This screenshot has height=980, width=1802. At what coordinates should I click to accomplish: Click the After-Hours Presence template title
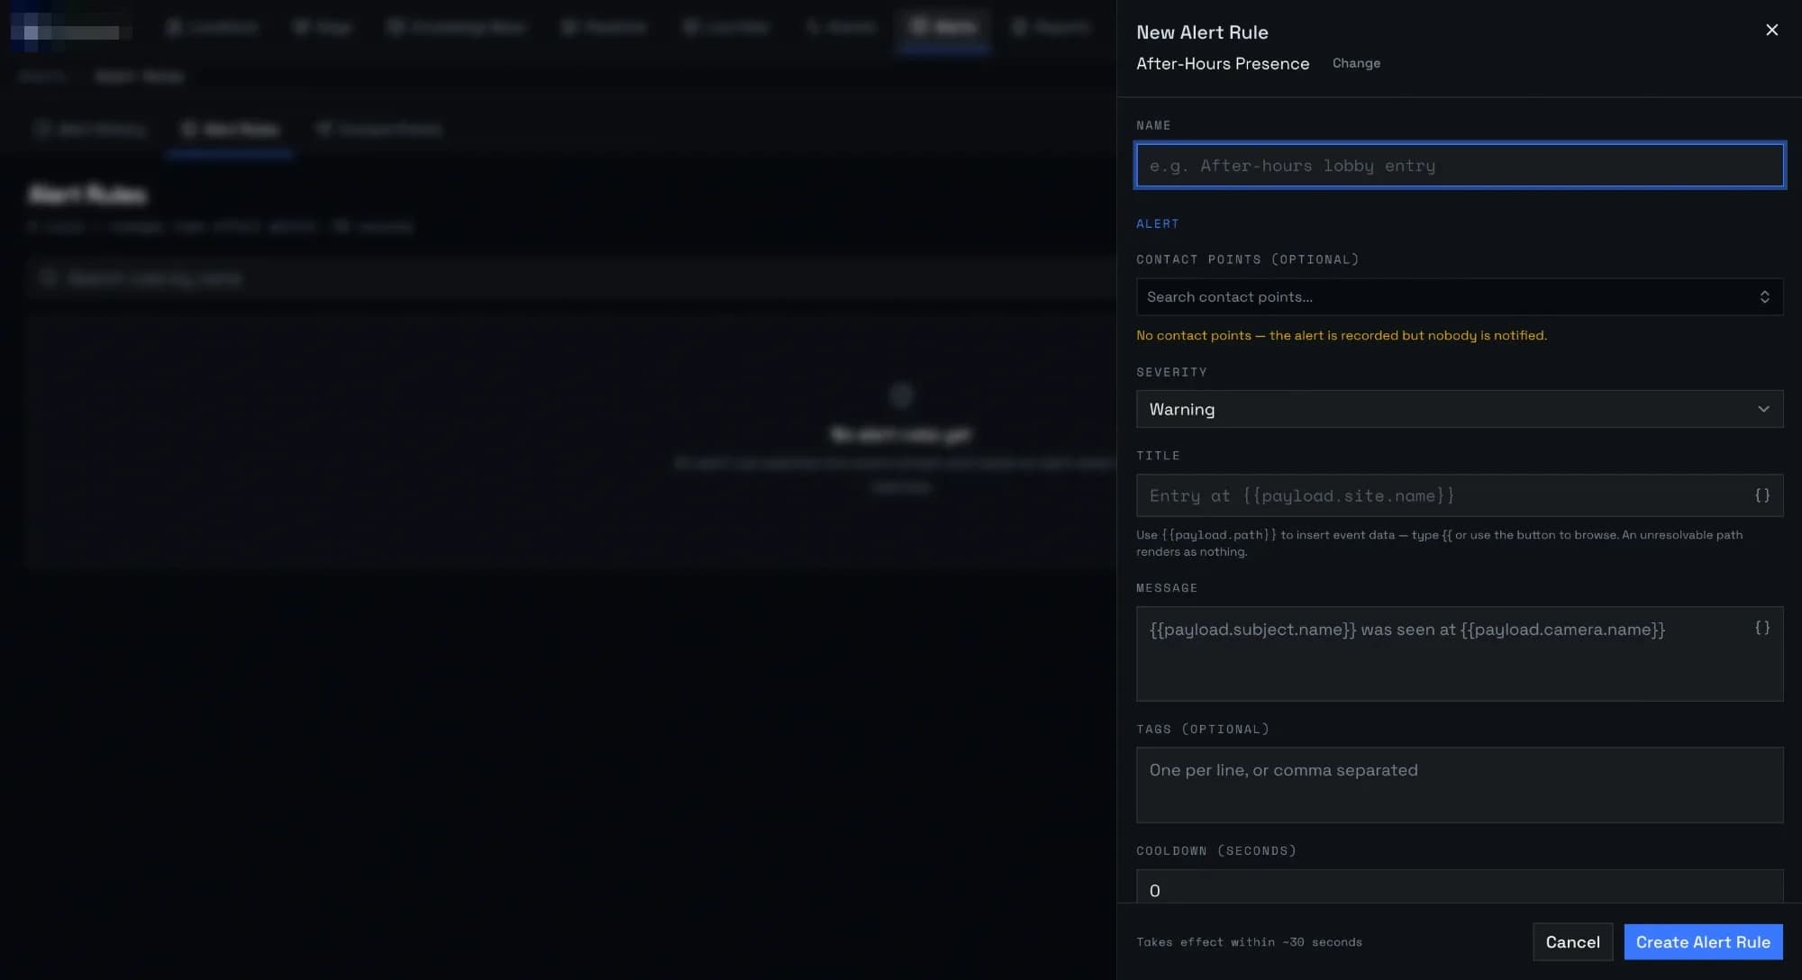(1223, 63)
